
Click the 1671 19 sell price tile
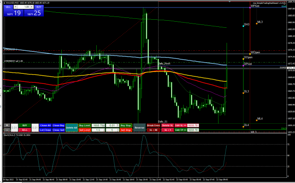coord(14,13)
